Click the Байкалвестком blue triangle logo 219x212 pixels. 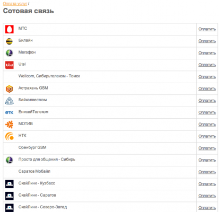[x=10, y=101]
